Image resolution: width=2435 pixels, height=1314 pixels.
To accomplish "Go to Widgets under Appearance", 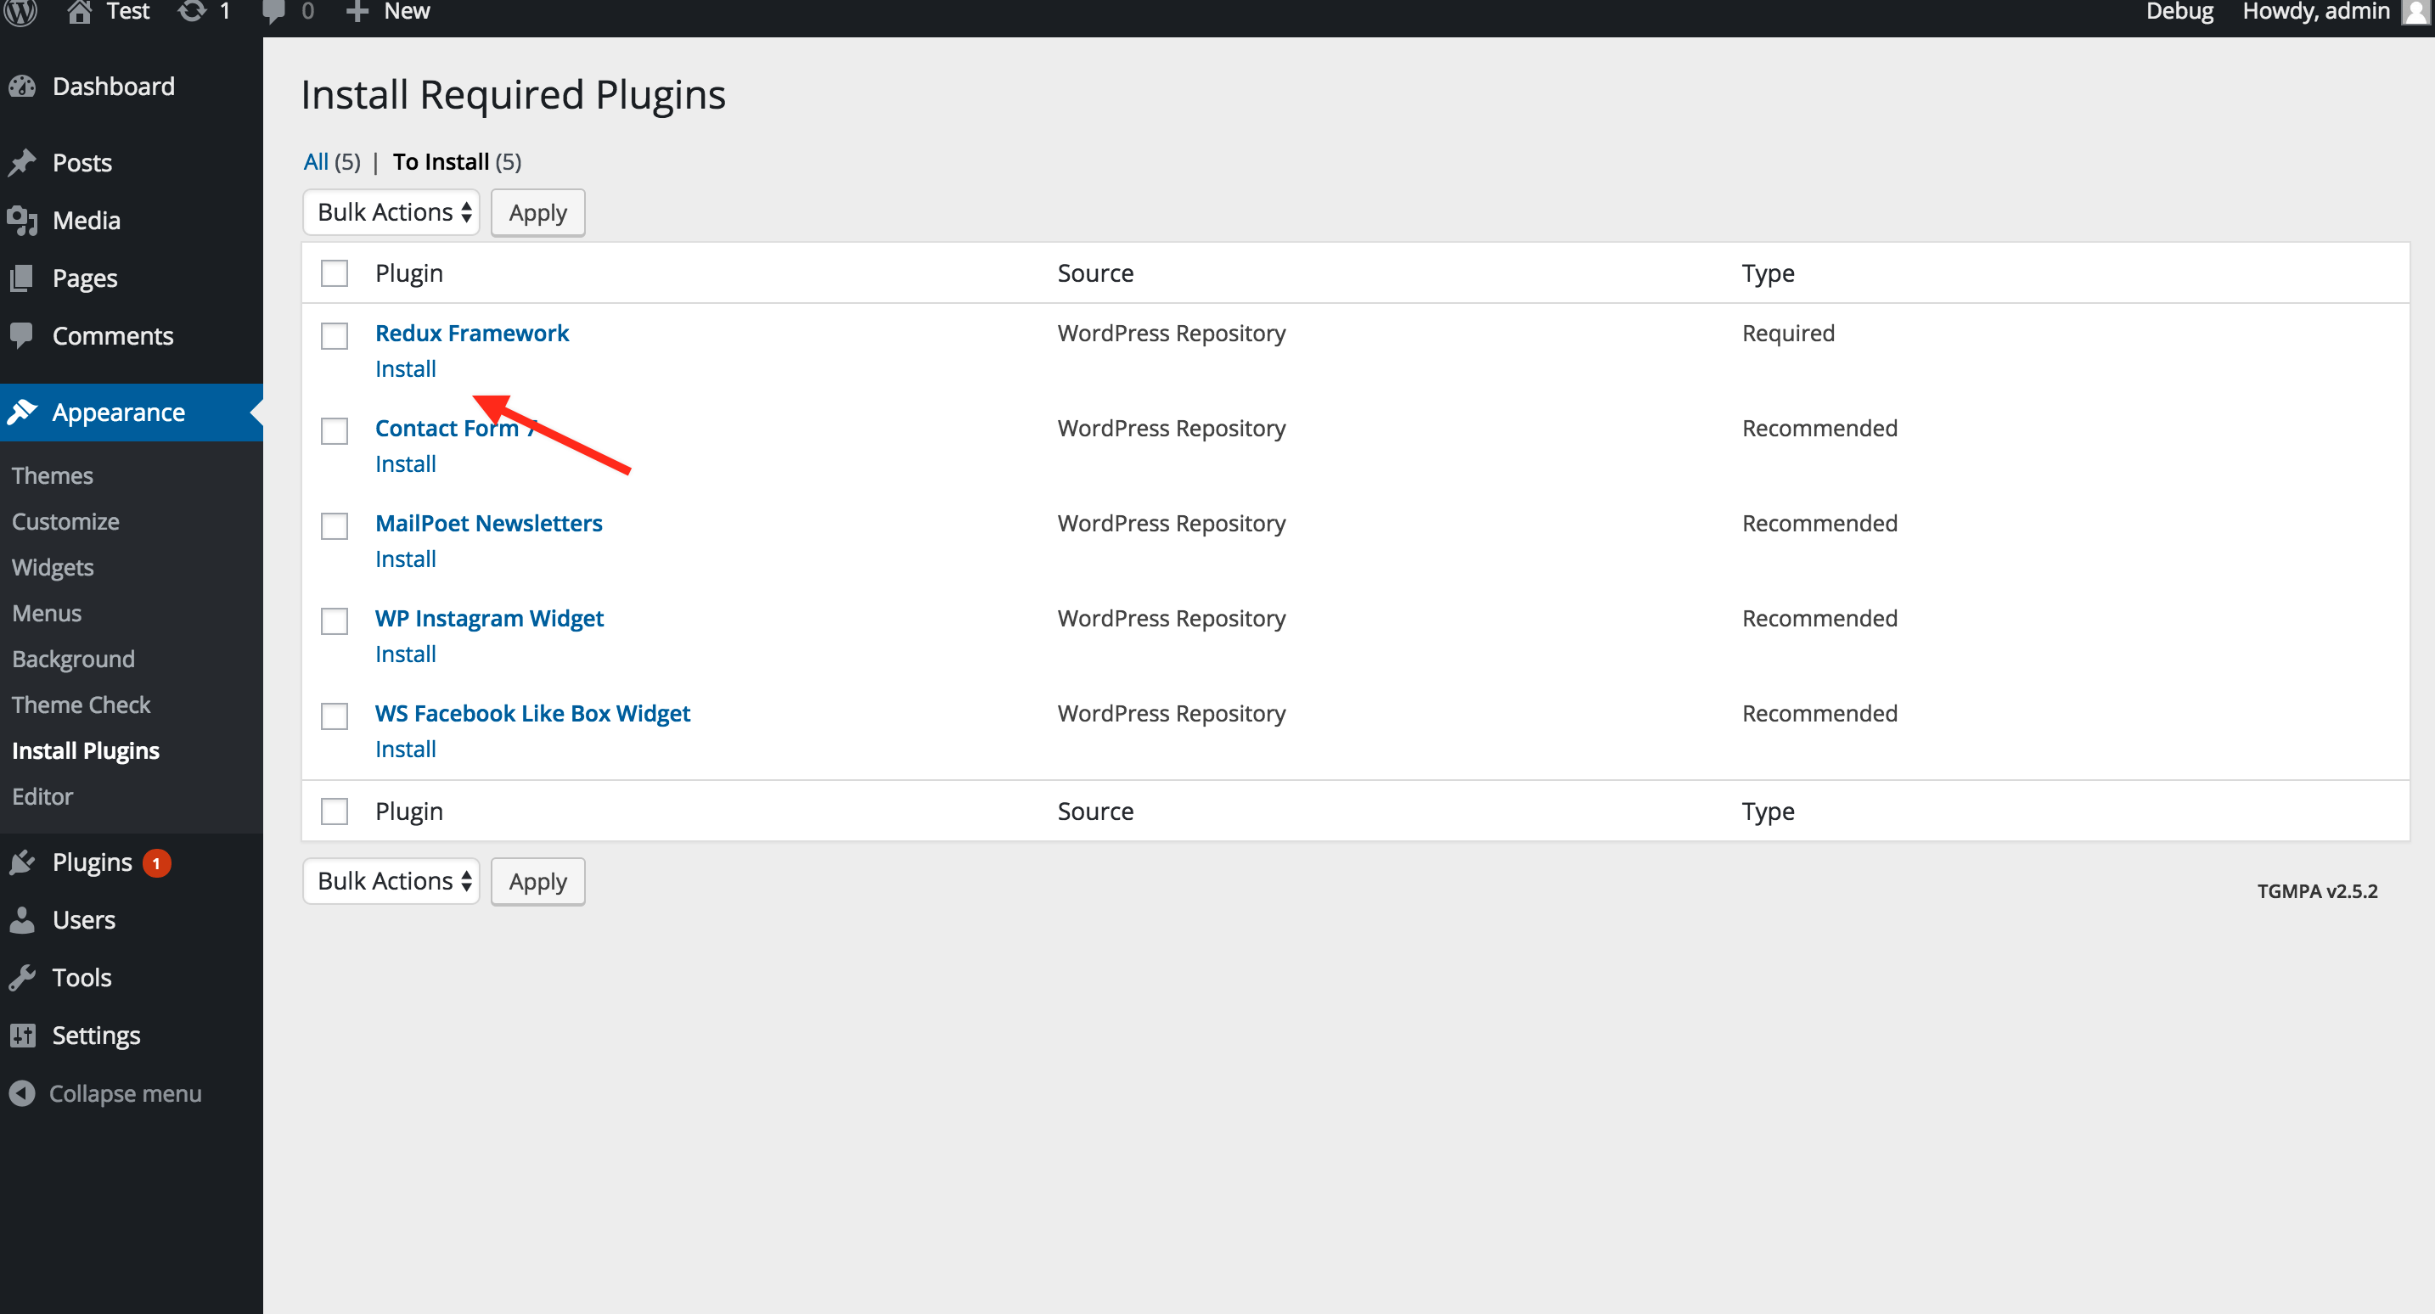I will [53, 567].
